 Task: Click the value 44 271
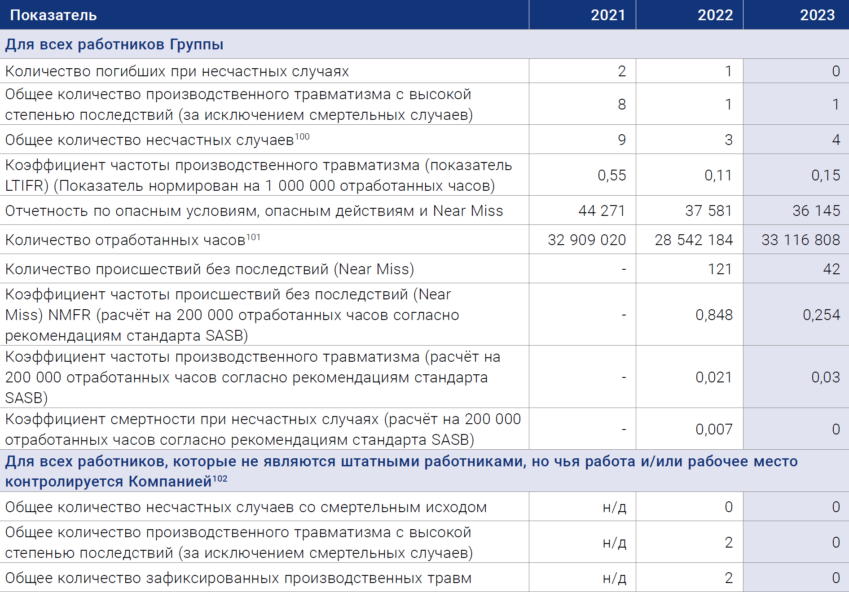(x=602, y=210)
